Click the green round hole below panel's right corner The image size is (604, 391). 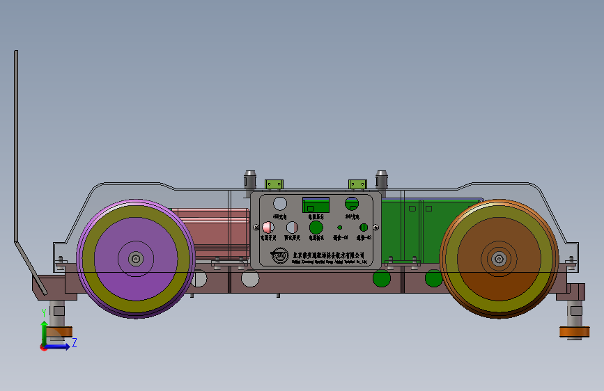coord(381,278)
